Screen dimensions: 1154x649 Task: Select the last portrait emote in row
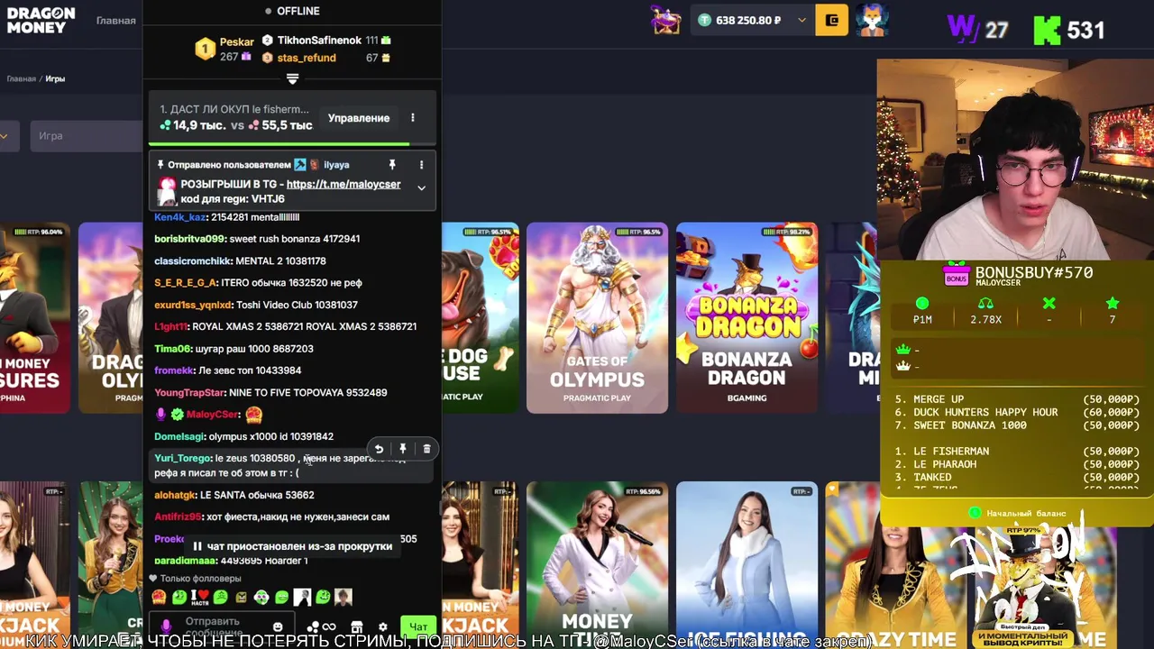343,597
